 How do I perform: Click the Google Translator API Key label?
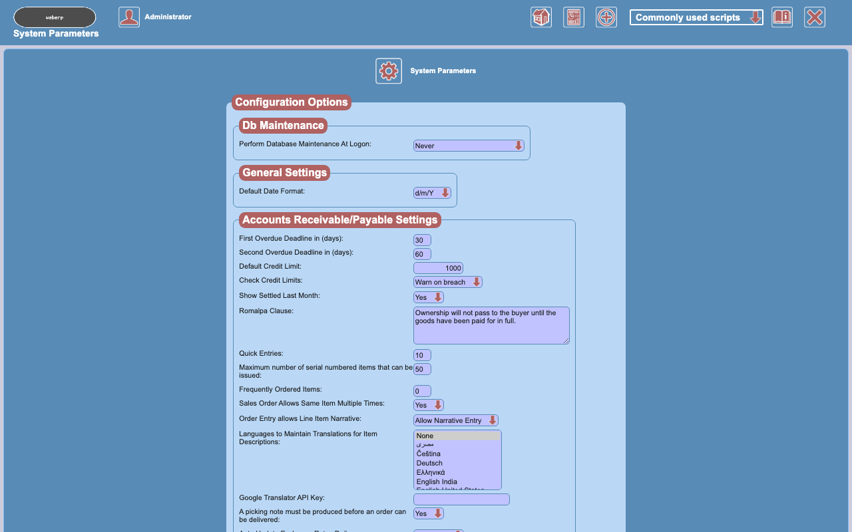282,497
